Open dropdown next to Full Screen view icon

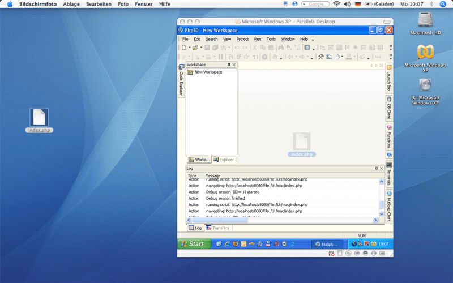[313, 49]
